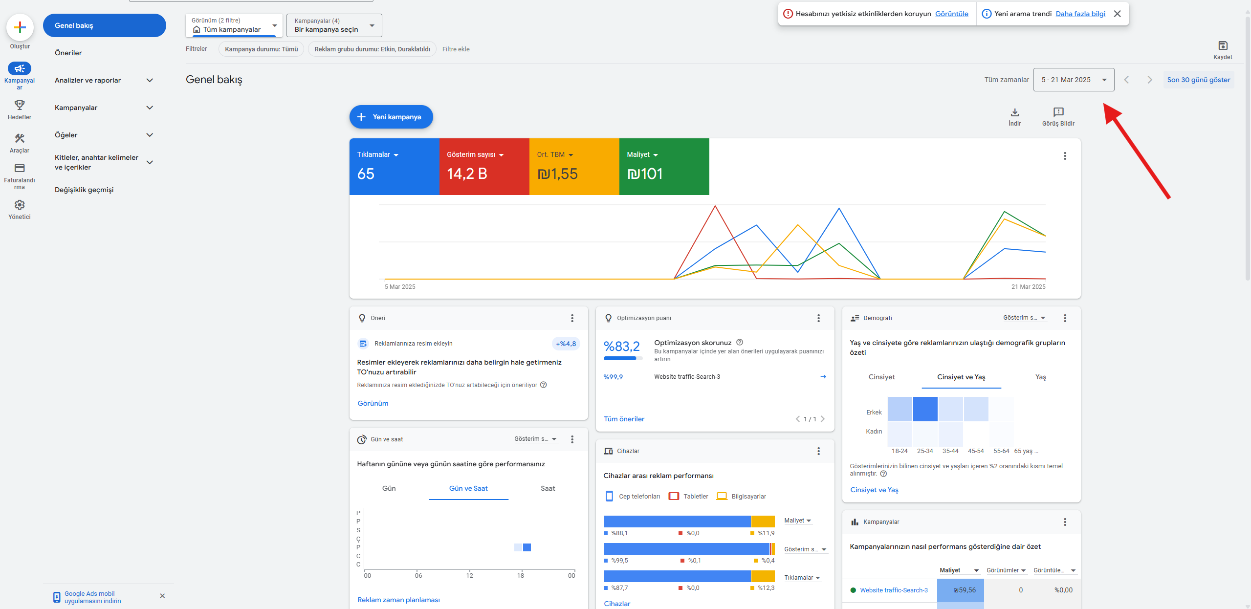Open Website traffic-Search-3 campaign link
This screenshot has width=1251, height=609.
point(894,590)
